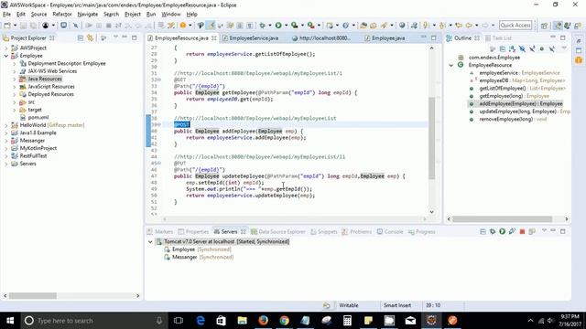Image resolution: width=586 pixels, height=329 pixels.
Task: Expand the Messanger project node
Action: click(x=6, y=141)
